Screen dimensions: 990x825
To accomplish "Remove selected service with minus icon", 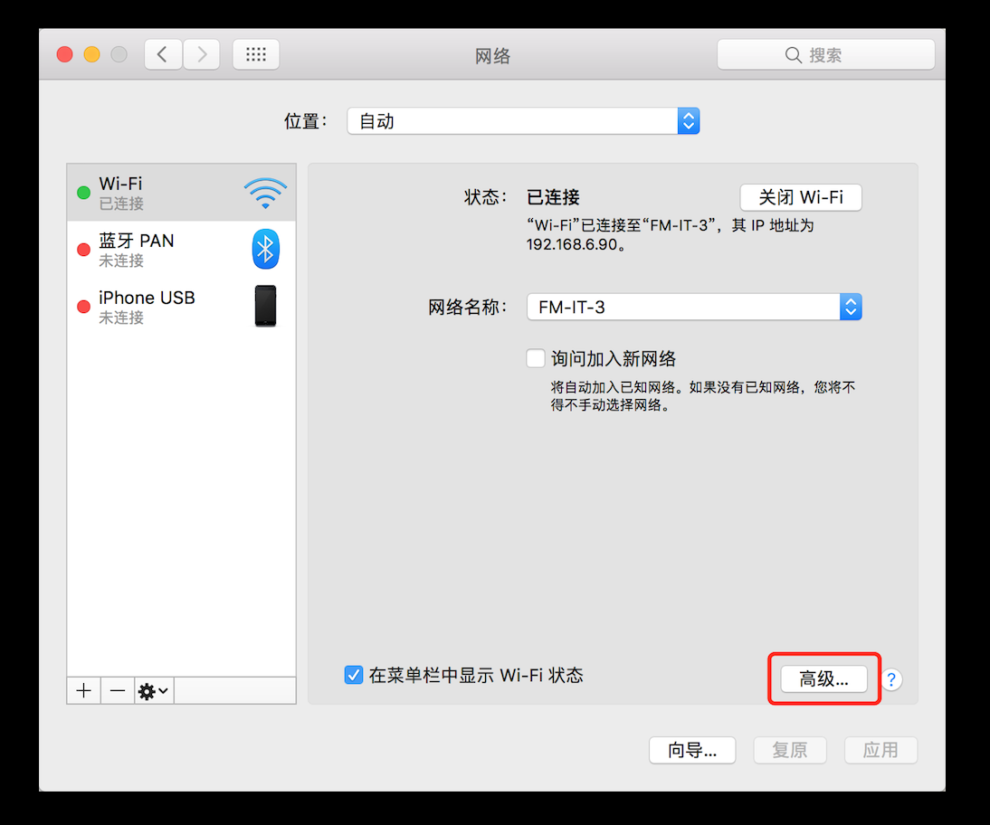I will pos(117,690).
